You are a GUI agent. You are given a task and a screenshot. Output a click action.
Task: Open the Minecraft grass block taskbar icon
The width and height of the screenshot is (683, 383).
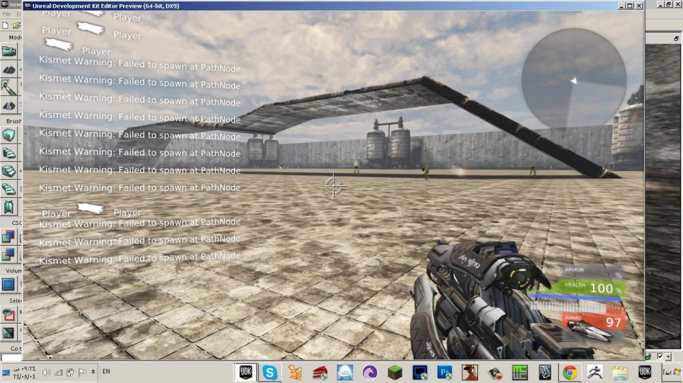[395, 373]
